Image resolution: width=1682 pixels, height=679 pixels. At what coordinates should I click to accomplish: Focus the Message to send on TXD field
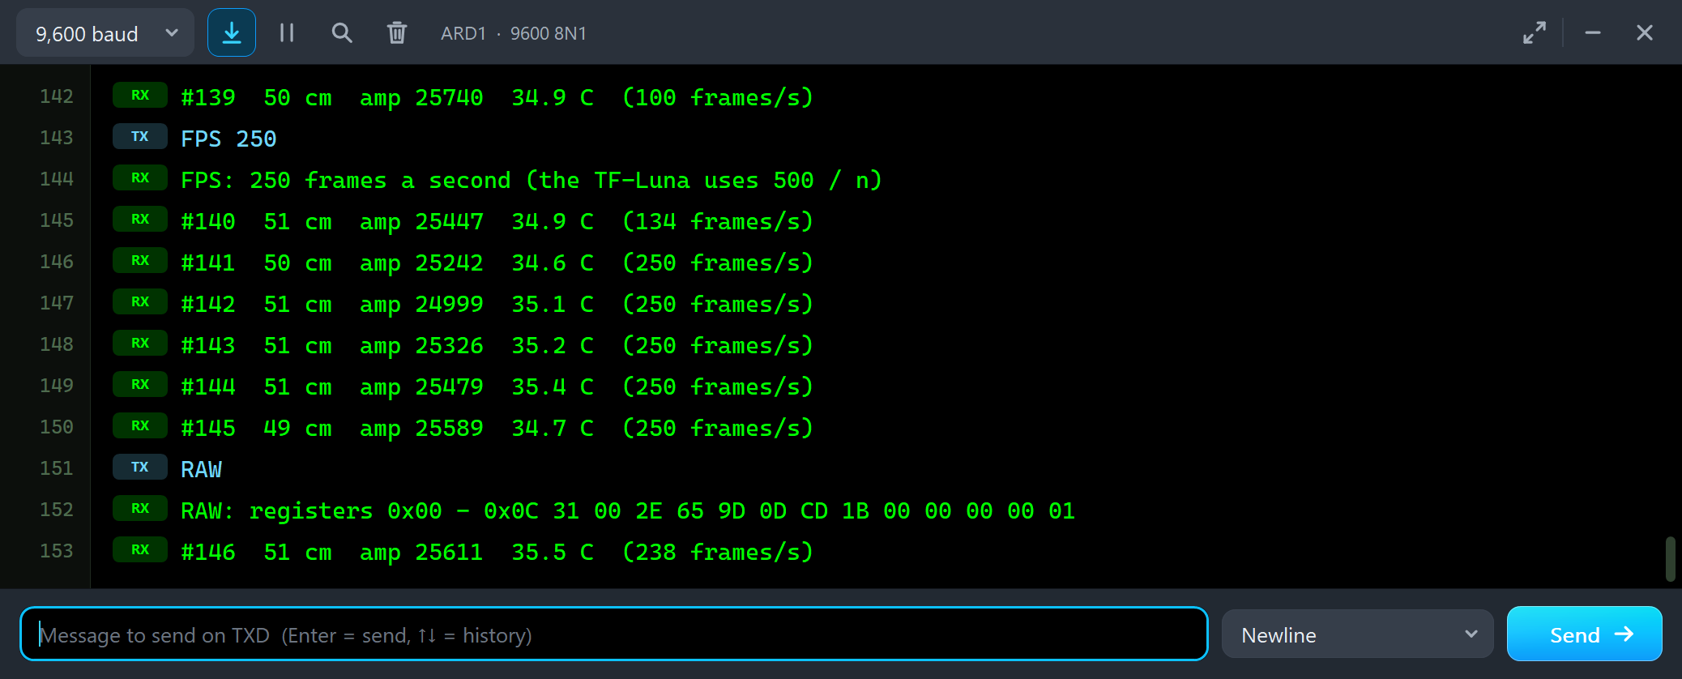pos(614,634)
